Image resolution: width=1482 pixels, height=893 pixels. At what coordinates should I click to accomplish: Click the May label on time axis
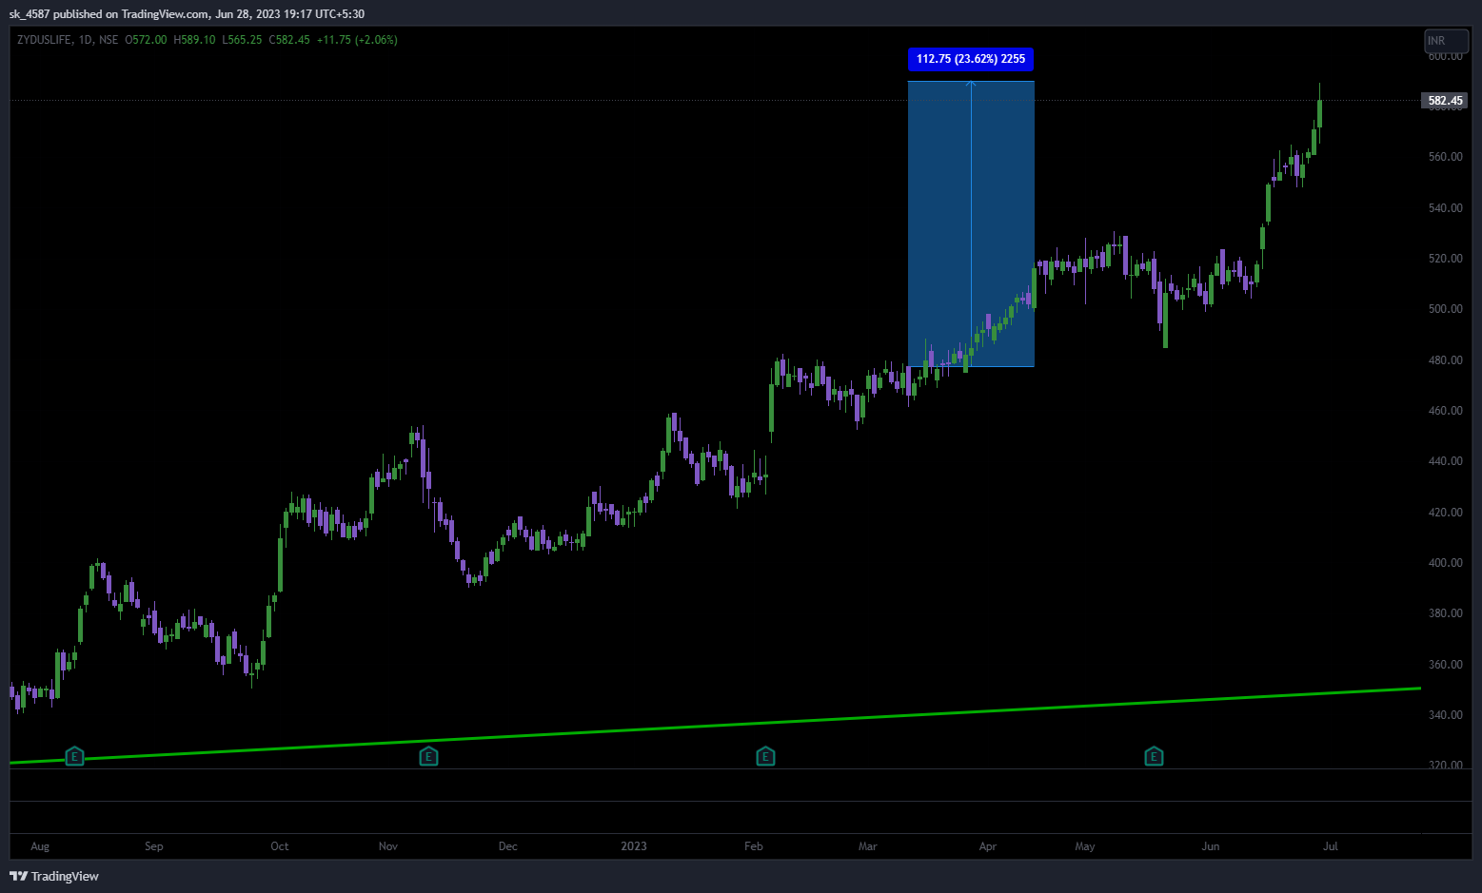point(1085,846)
